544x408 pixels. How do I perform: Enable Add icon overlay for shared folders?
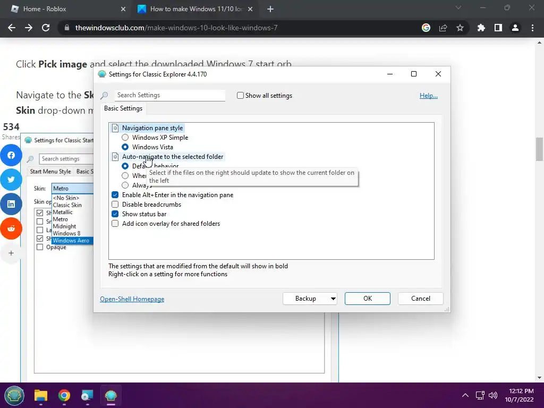pos(115,224)
